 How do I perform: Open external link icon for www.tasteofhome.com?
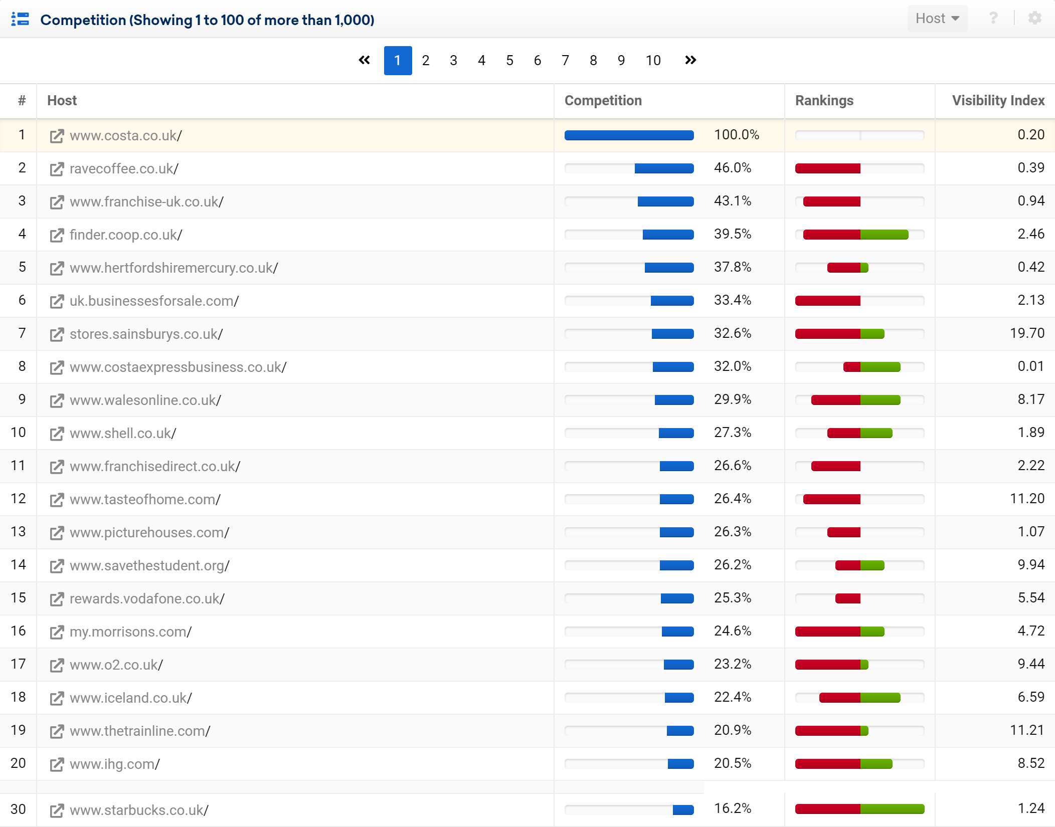coord(57,500)
